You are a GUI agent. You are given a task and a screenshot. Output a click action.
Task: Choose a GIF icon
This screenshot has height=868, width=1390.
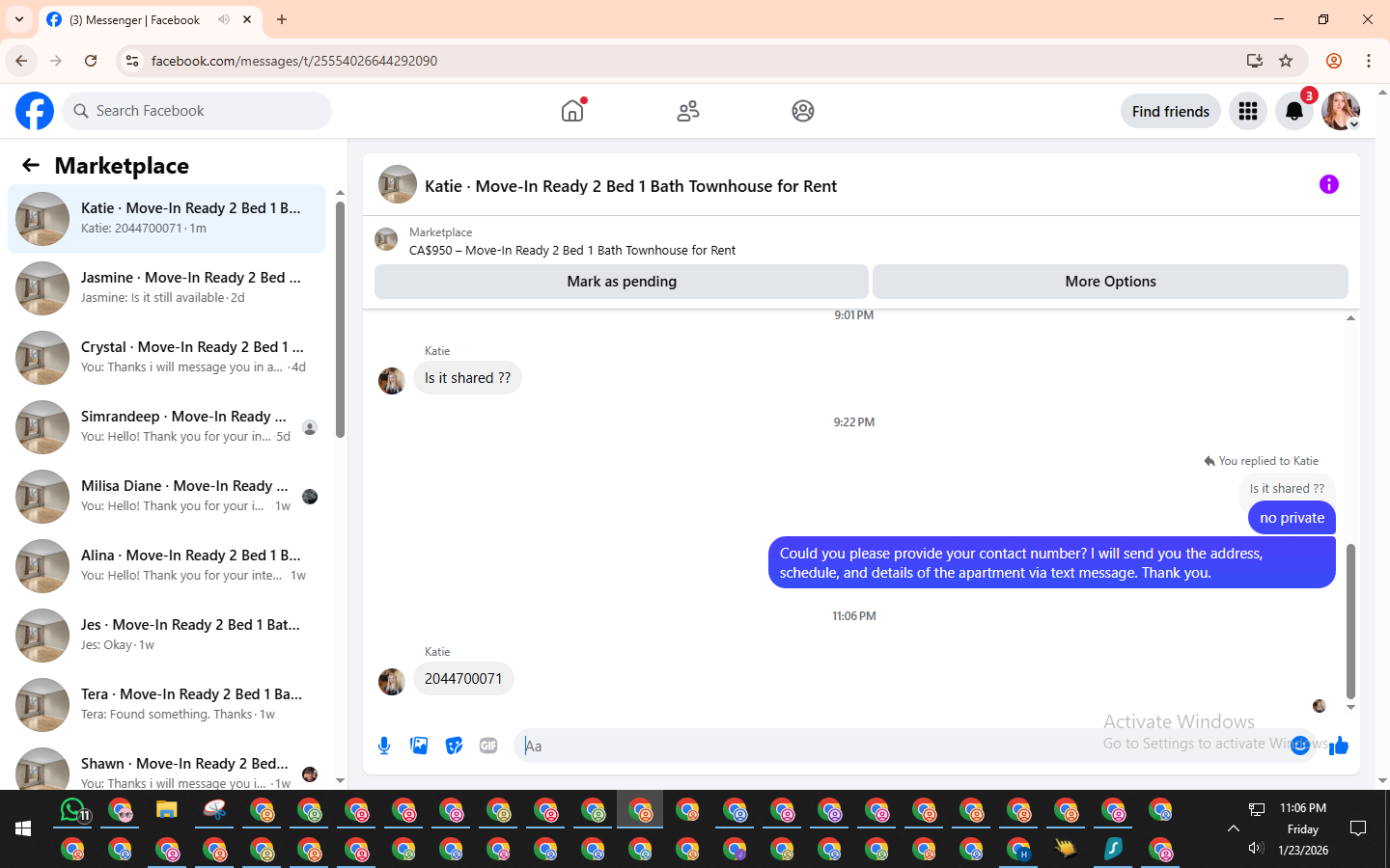tap(488, 746)
